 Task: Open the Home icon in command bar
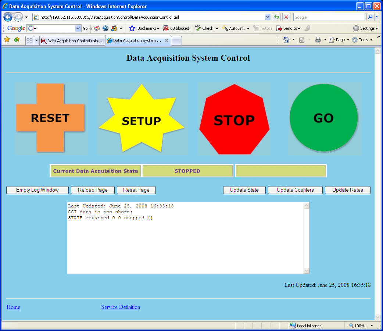[286, 40]
